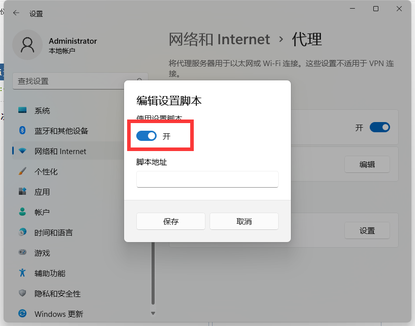This screenshot has width=415, height=326.
Task: Open the 隐私和安全性 shield icon
Action: tap(22, 293)
